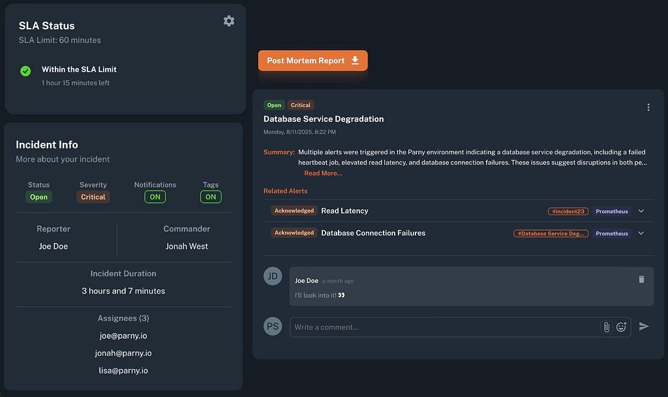This screenshot has width=668, height=397.
Task: Toggle Notifications ON switch
Action: 155,197
